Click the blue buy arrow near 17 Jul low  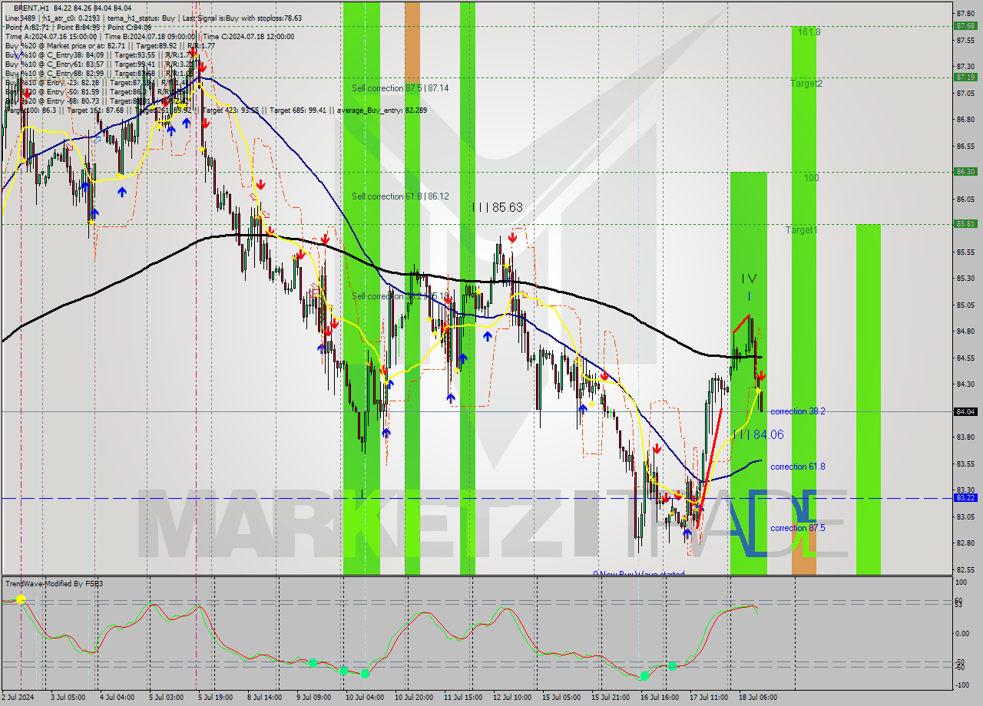pyautogui.click(x=687, y=533)
